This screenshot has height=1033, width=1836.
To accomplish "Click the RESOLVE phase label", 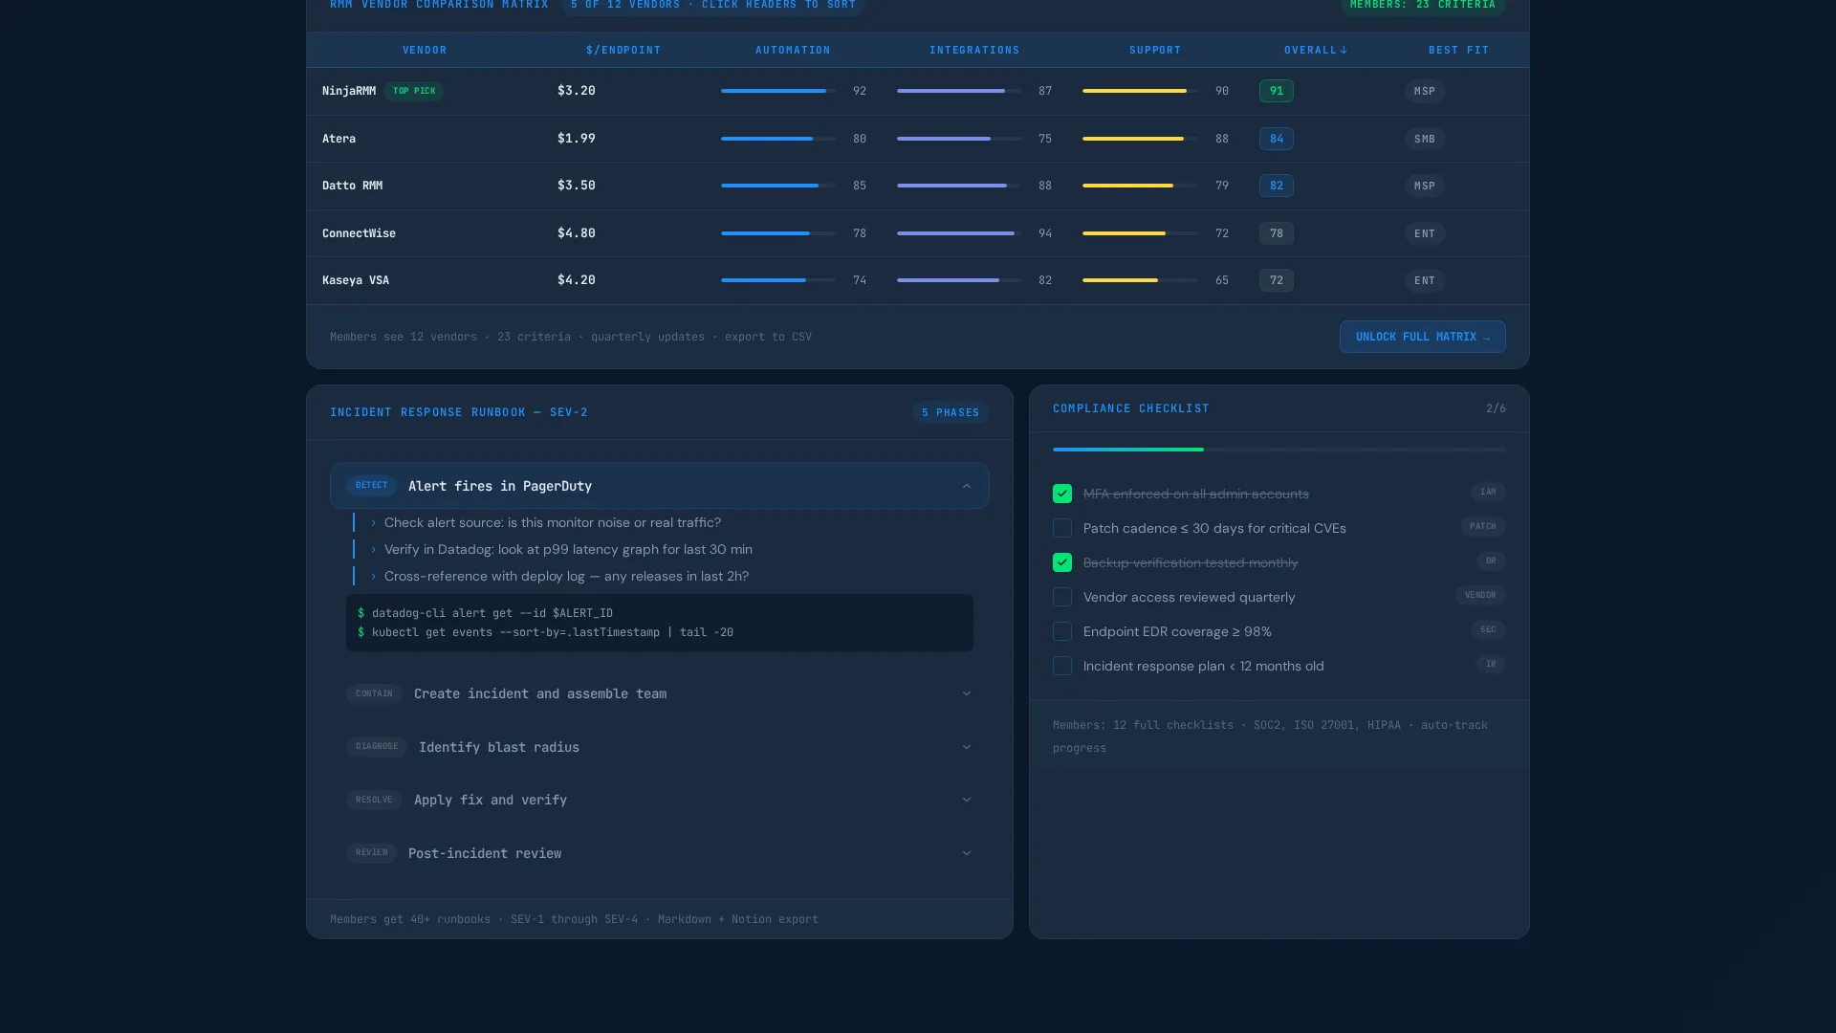I will [x=374, y=800].
